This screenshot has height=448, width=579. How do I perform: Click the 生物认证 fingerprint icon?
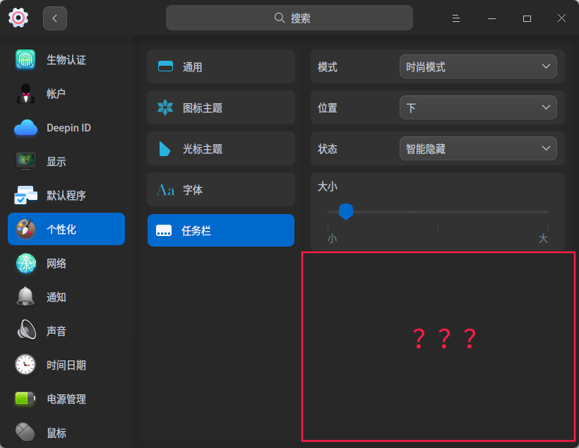25,59
